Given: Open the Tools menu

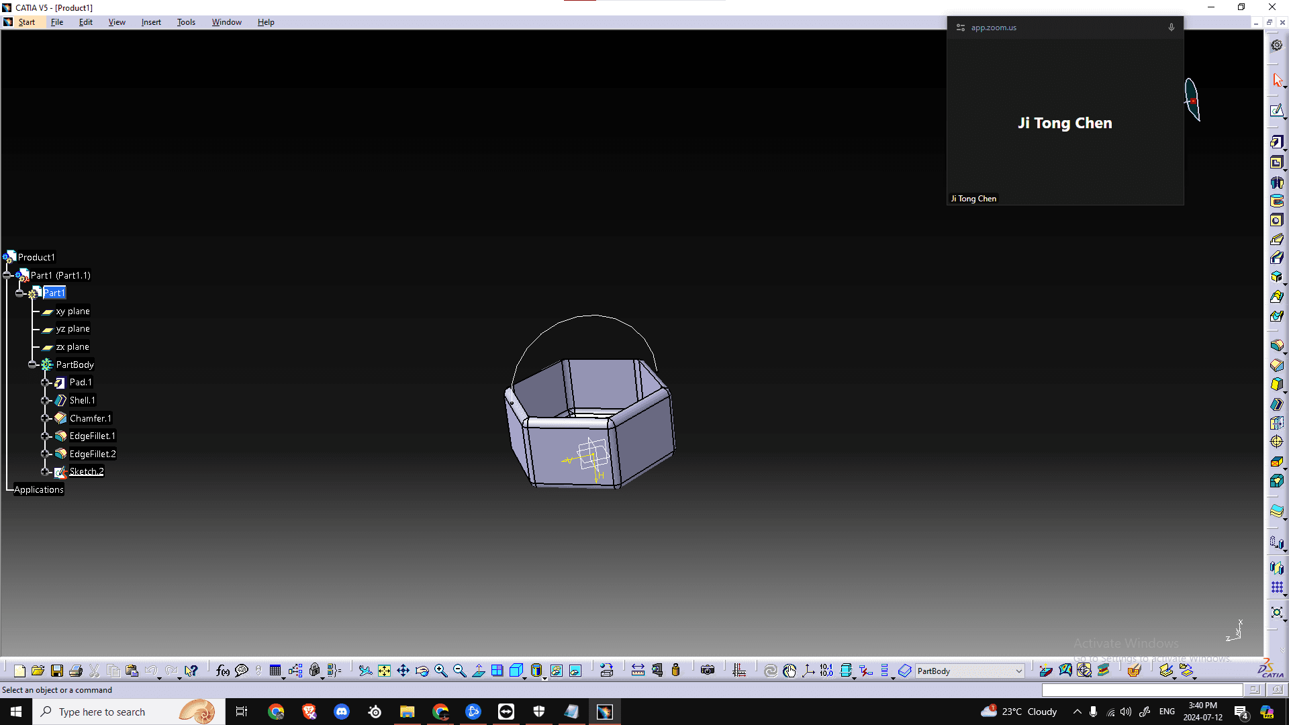Looking at the screenshot, I should click(x=186, y=21).
